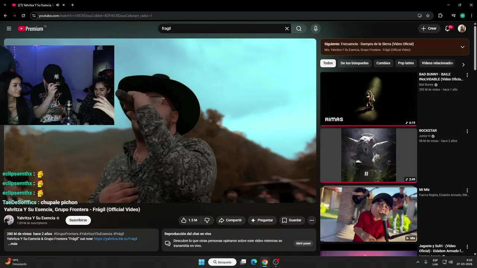477x268 pixels.
Task: Open the Yahritza Y Su Esencia channel name
Action: coord(36,218)
